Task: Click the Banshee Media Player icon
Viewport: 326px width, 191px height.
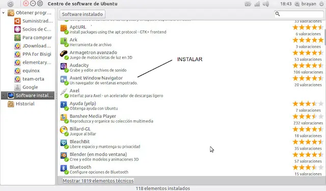Action: (64, 118)
